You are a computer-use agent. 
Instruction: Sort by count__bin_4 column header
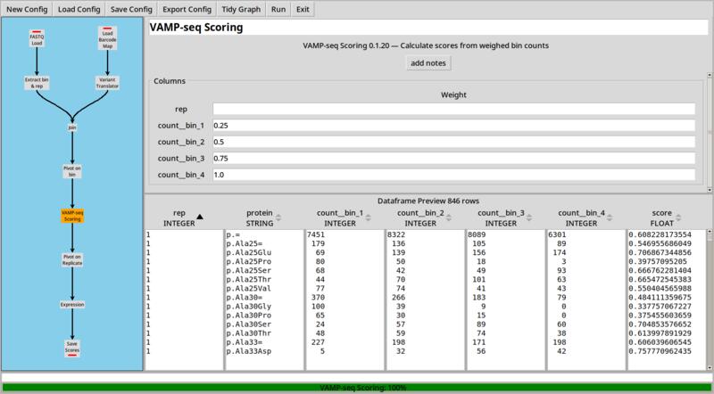[585, 218]
